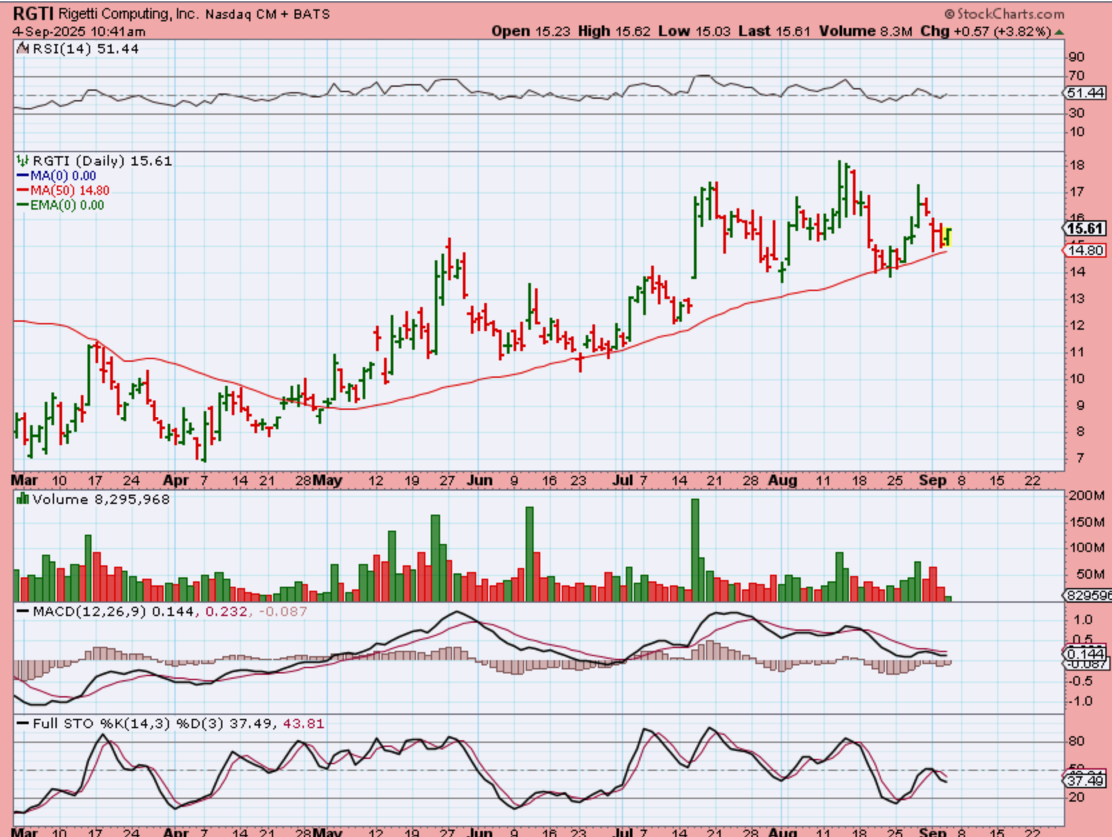This screenshot has height=837, width=1112.
Task: Click the 51.44 flag on the RSI axis
Action: click(1085, 93)
